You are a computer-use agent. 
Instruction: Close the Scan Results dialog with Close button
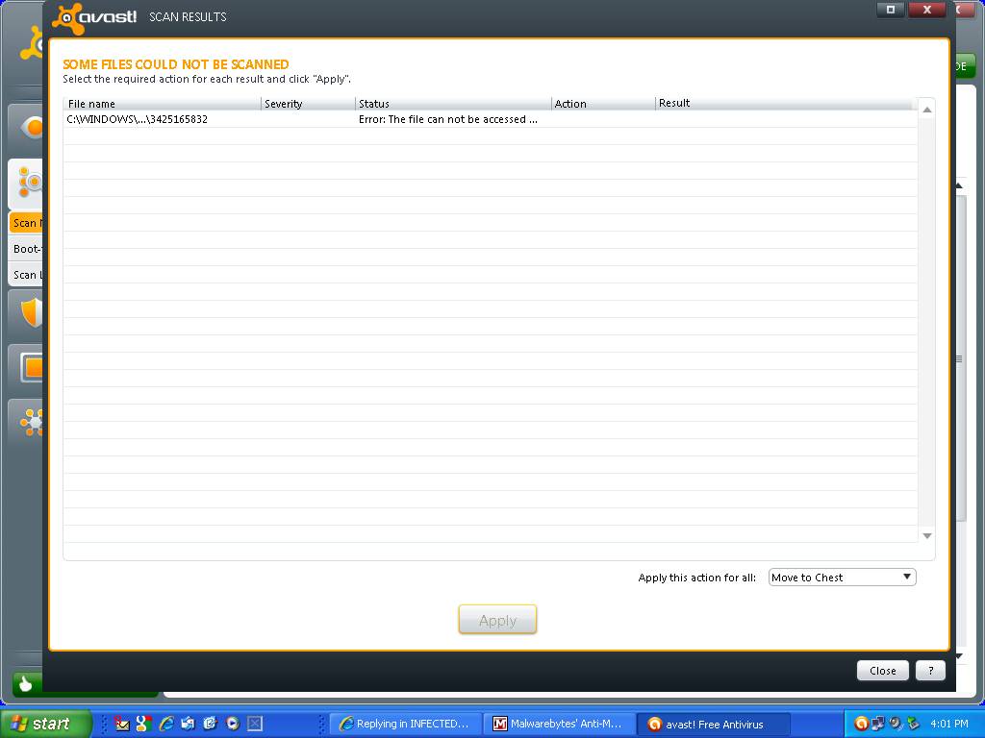pyautogui.click(x=883, y=671)
